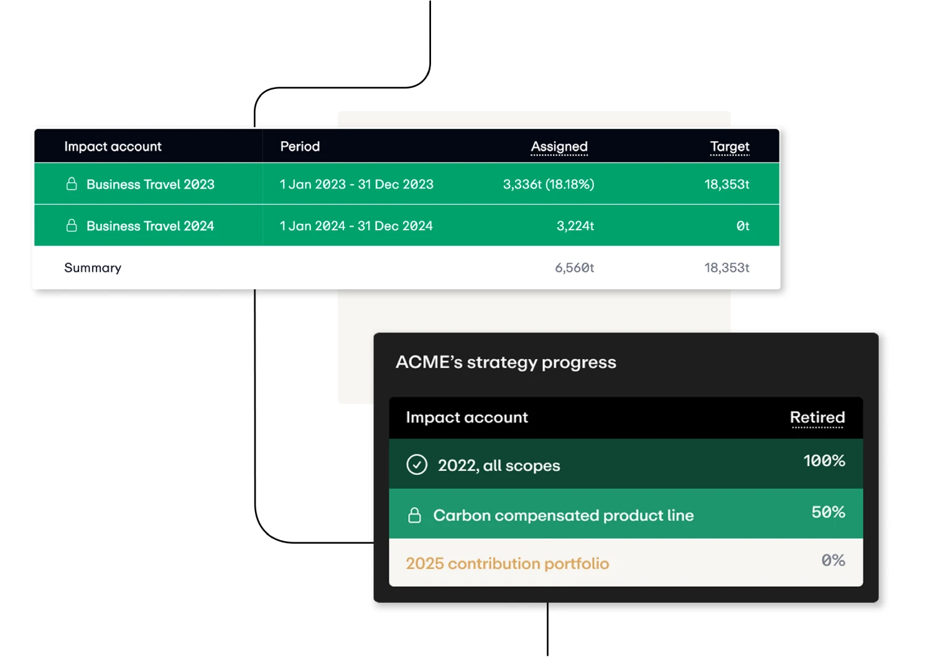Image resolution: width=933 pixels, height=657 pixels.
Task: Click the Assigned column header
Action: pos(559,146)
